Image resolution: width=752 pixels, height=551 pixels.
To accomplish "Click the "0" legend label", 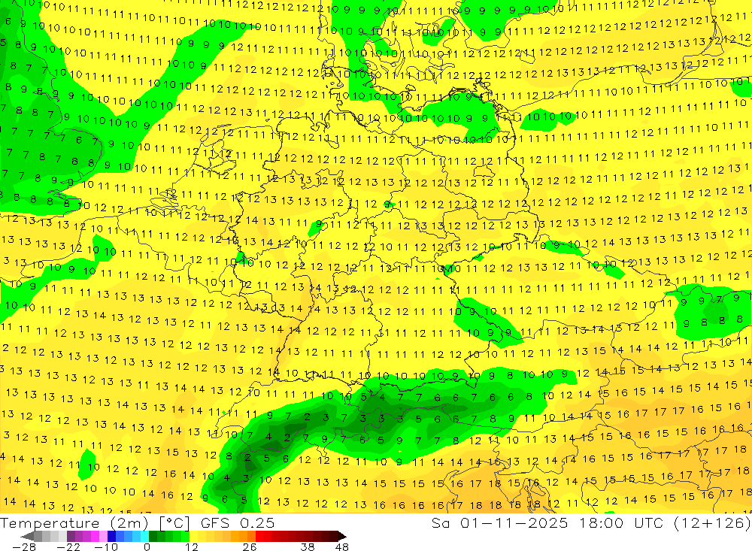I will (147, 546).
